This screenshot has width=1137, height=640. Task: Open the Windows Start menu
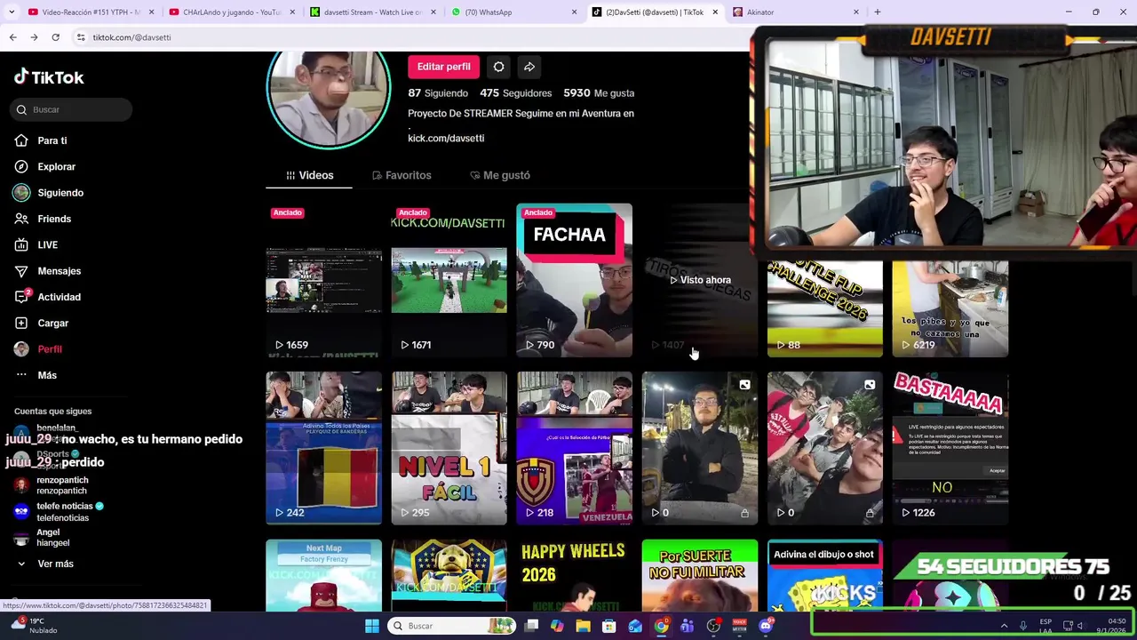(372, 626)
